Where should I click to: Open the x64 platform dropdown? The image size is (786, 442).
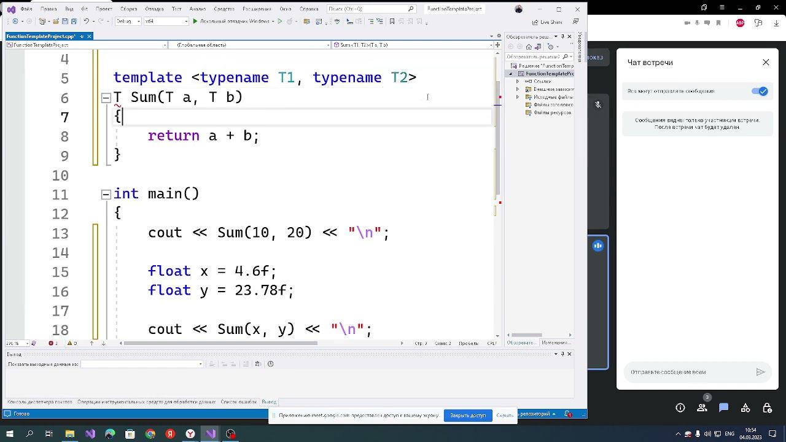166,21
